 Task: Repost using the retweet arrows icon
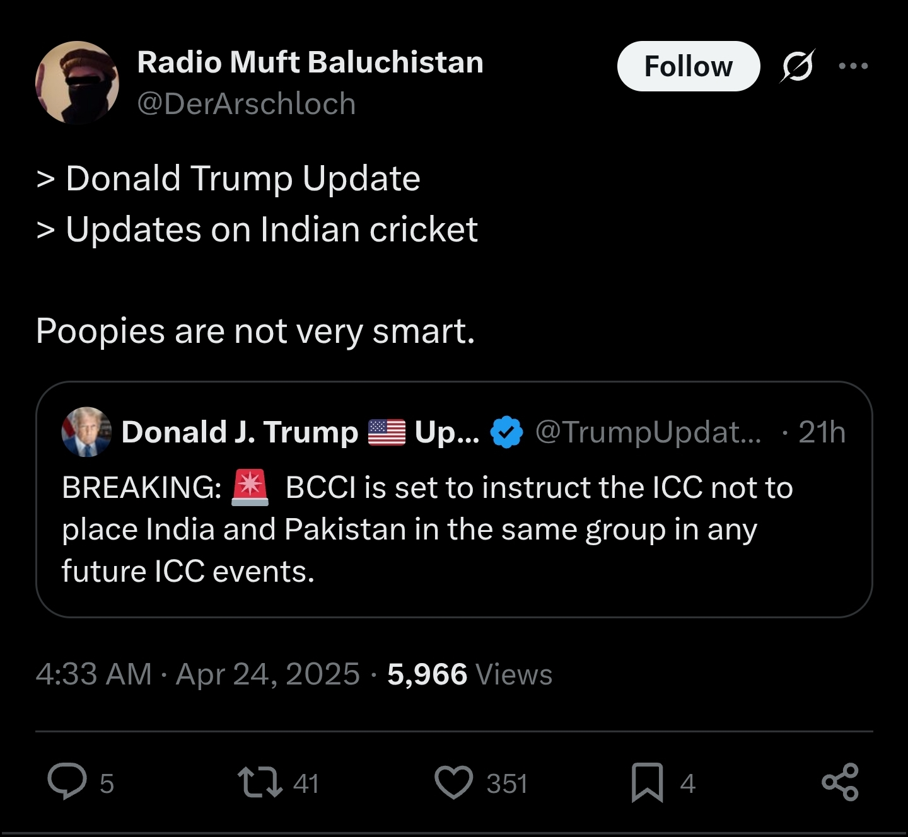click(259, 782)
